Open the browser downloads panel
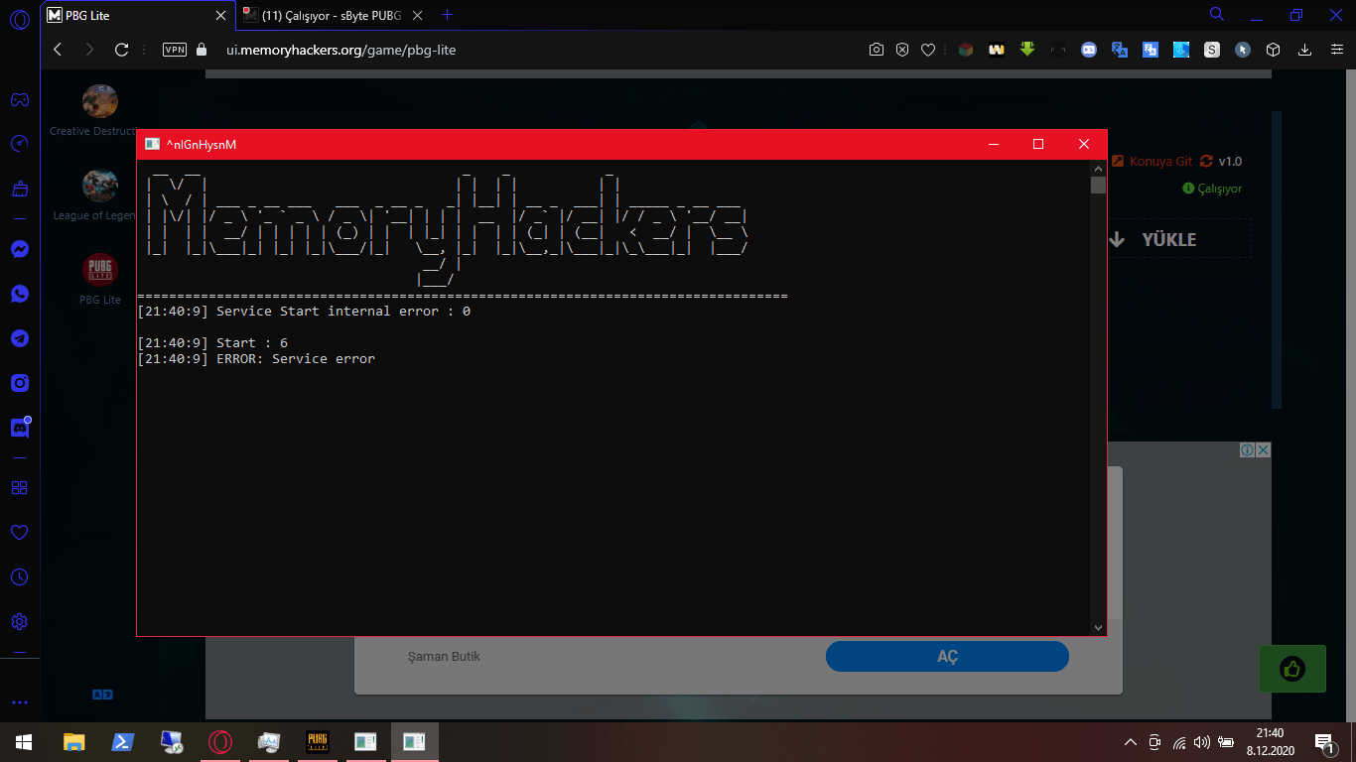Screen dimensions: 1356x762 point(1305,50)
